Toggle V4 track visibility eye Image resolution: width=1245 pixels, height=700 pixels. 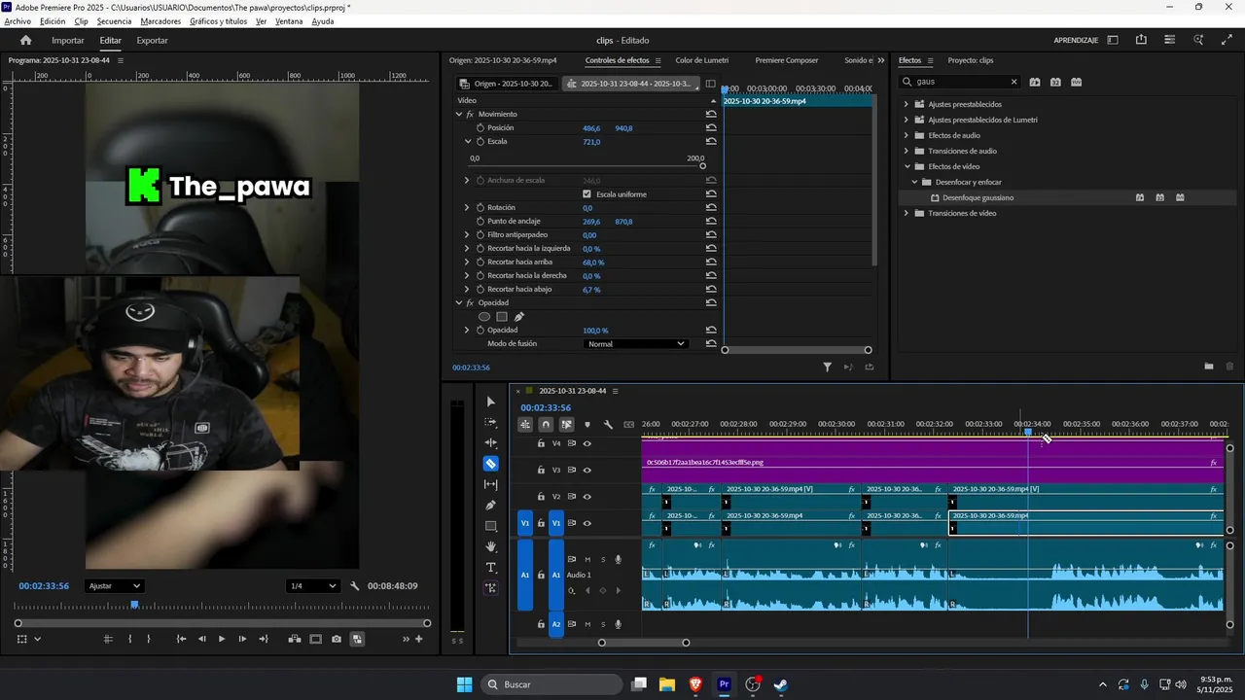[x=587, y=443]
